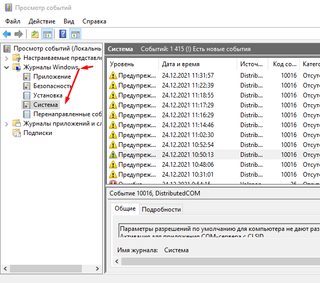Click 'Событие 10016, DistributedCOM' heading

155,193
